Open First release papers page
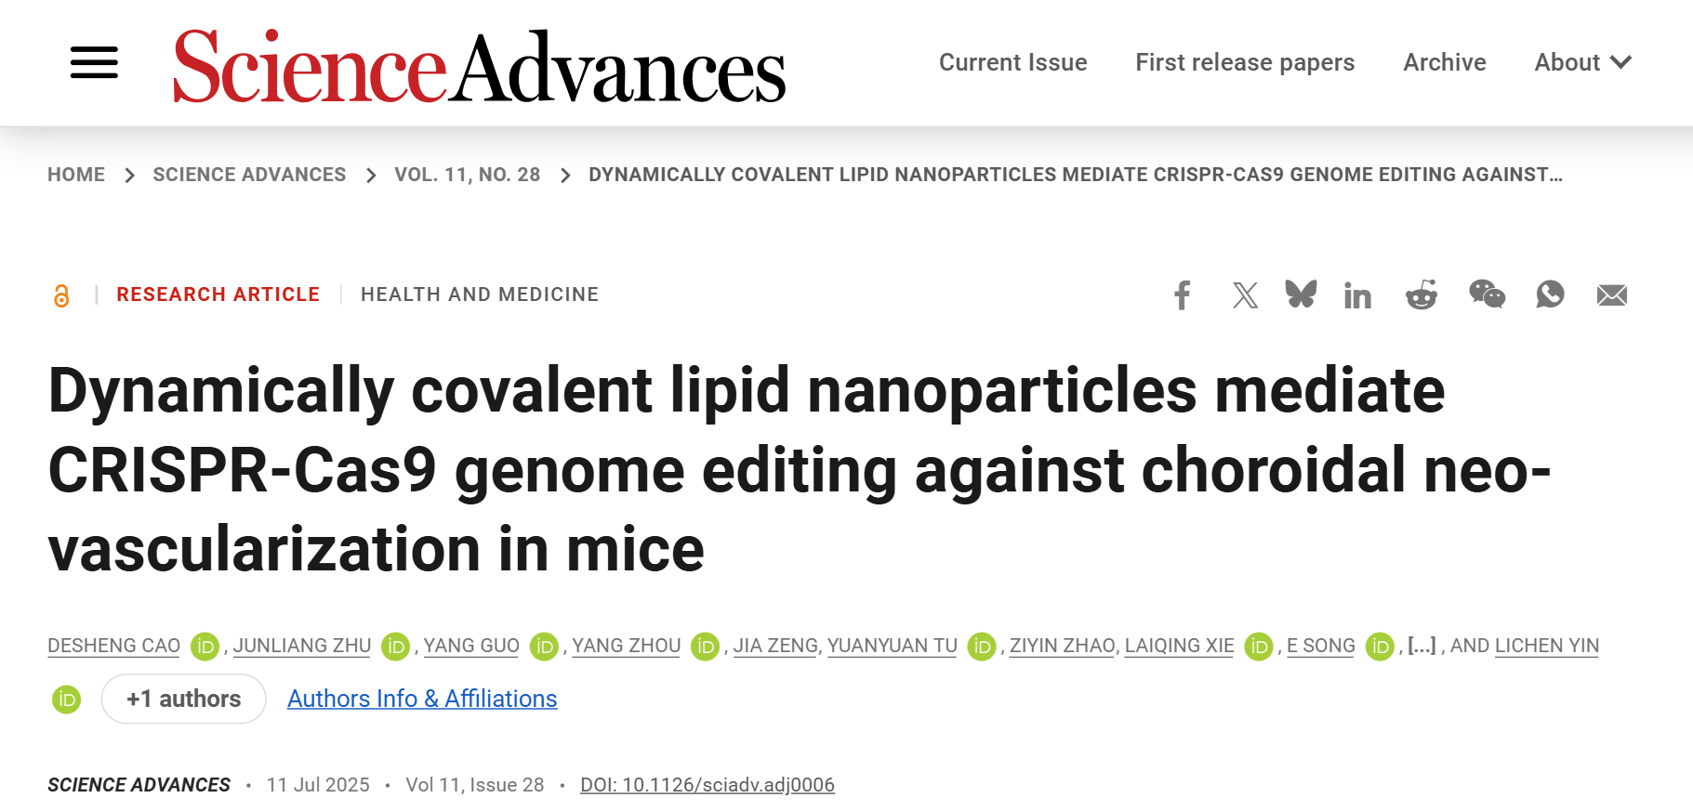Image resolution: width=1693 pixels, height=811 pixels. (1245, 62)
